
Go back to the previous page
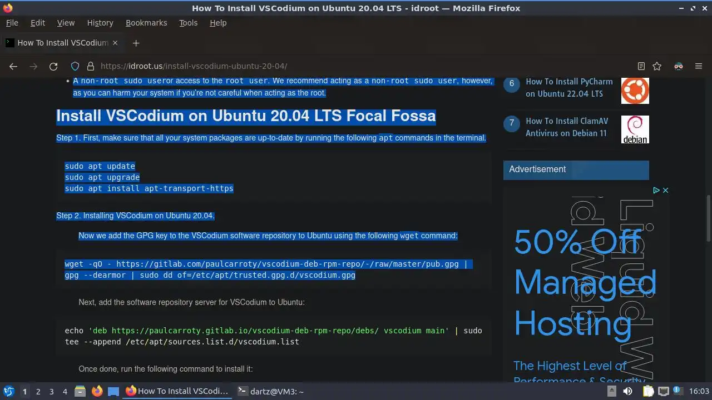[13, 66]
